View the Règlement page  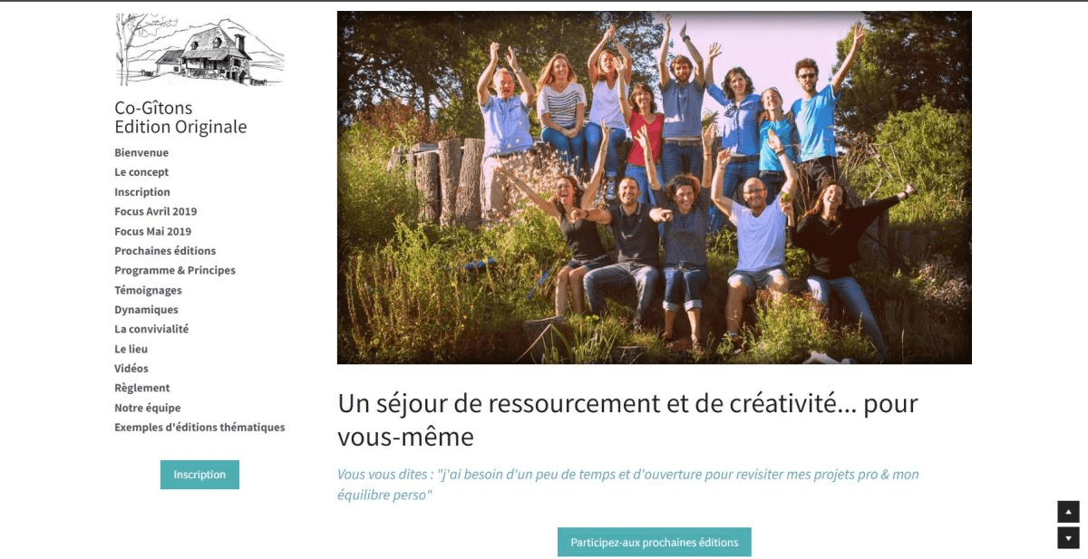click(142, 388)
